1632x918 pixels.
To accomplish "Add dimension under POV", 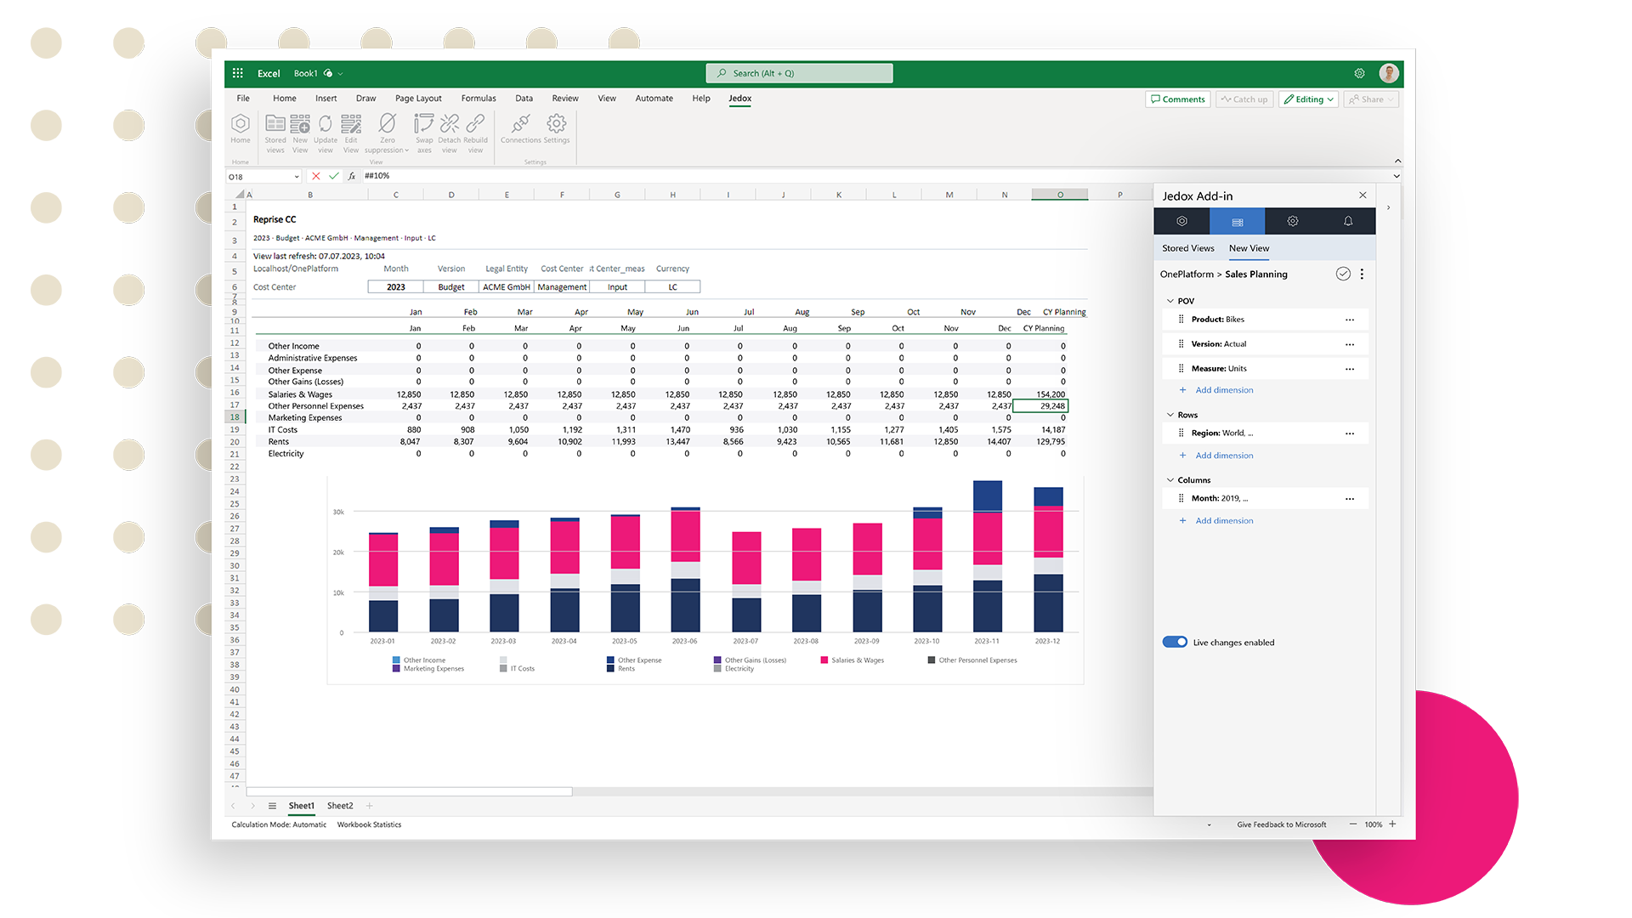I will pos(1216,390).
